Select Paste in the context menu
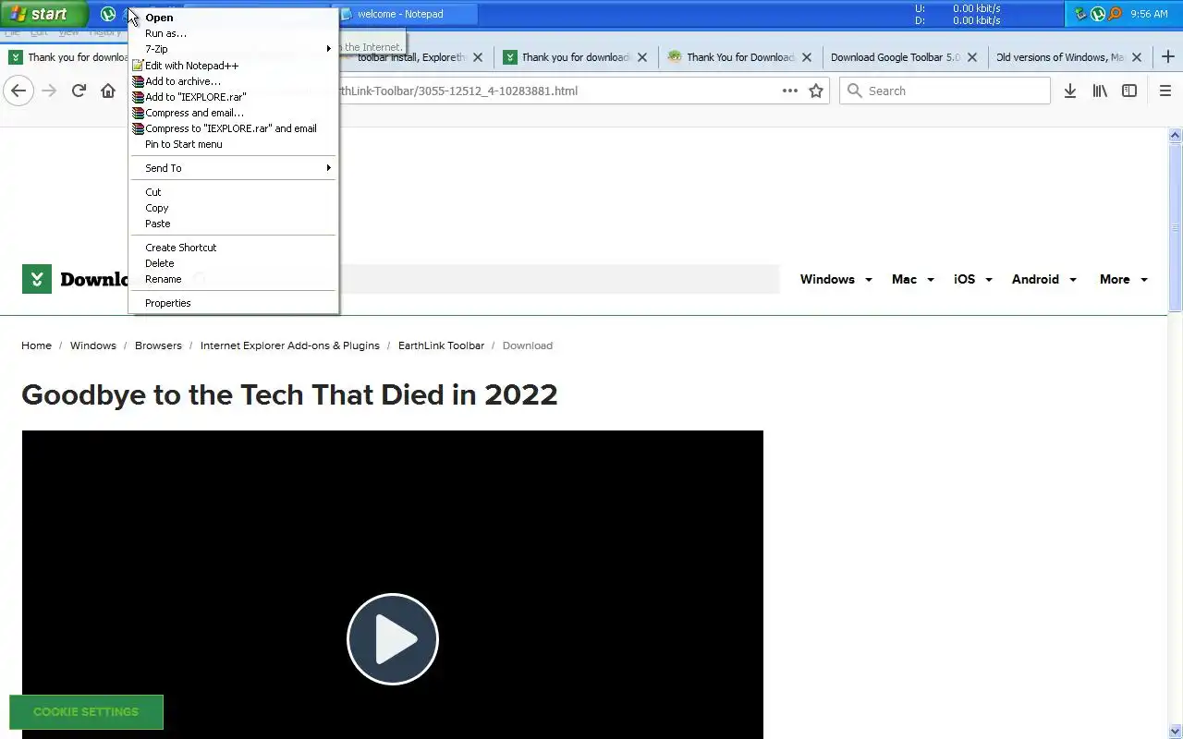The width and height of the screenshot is (1183, 739). point(233,224)
